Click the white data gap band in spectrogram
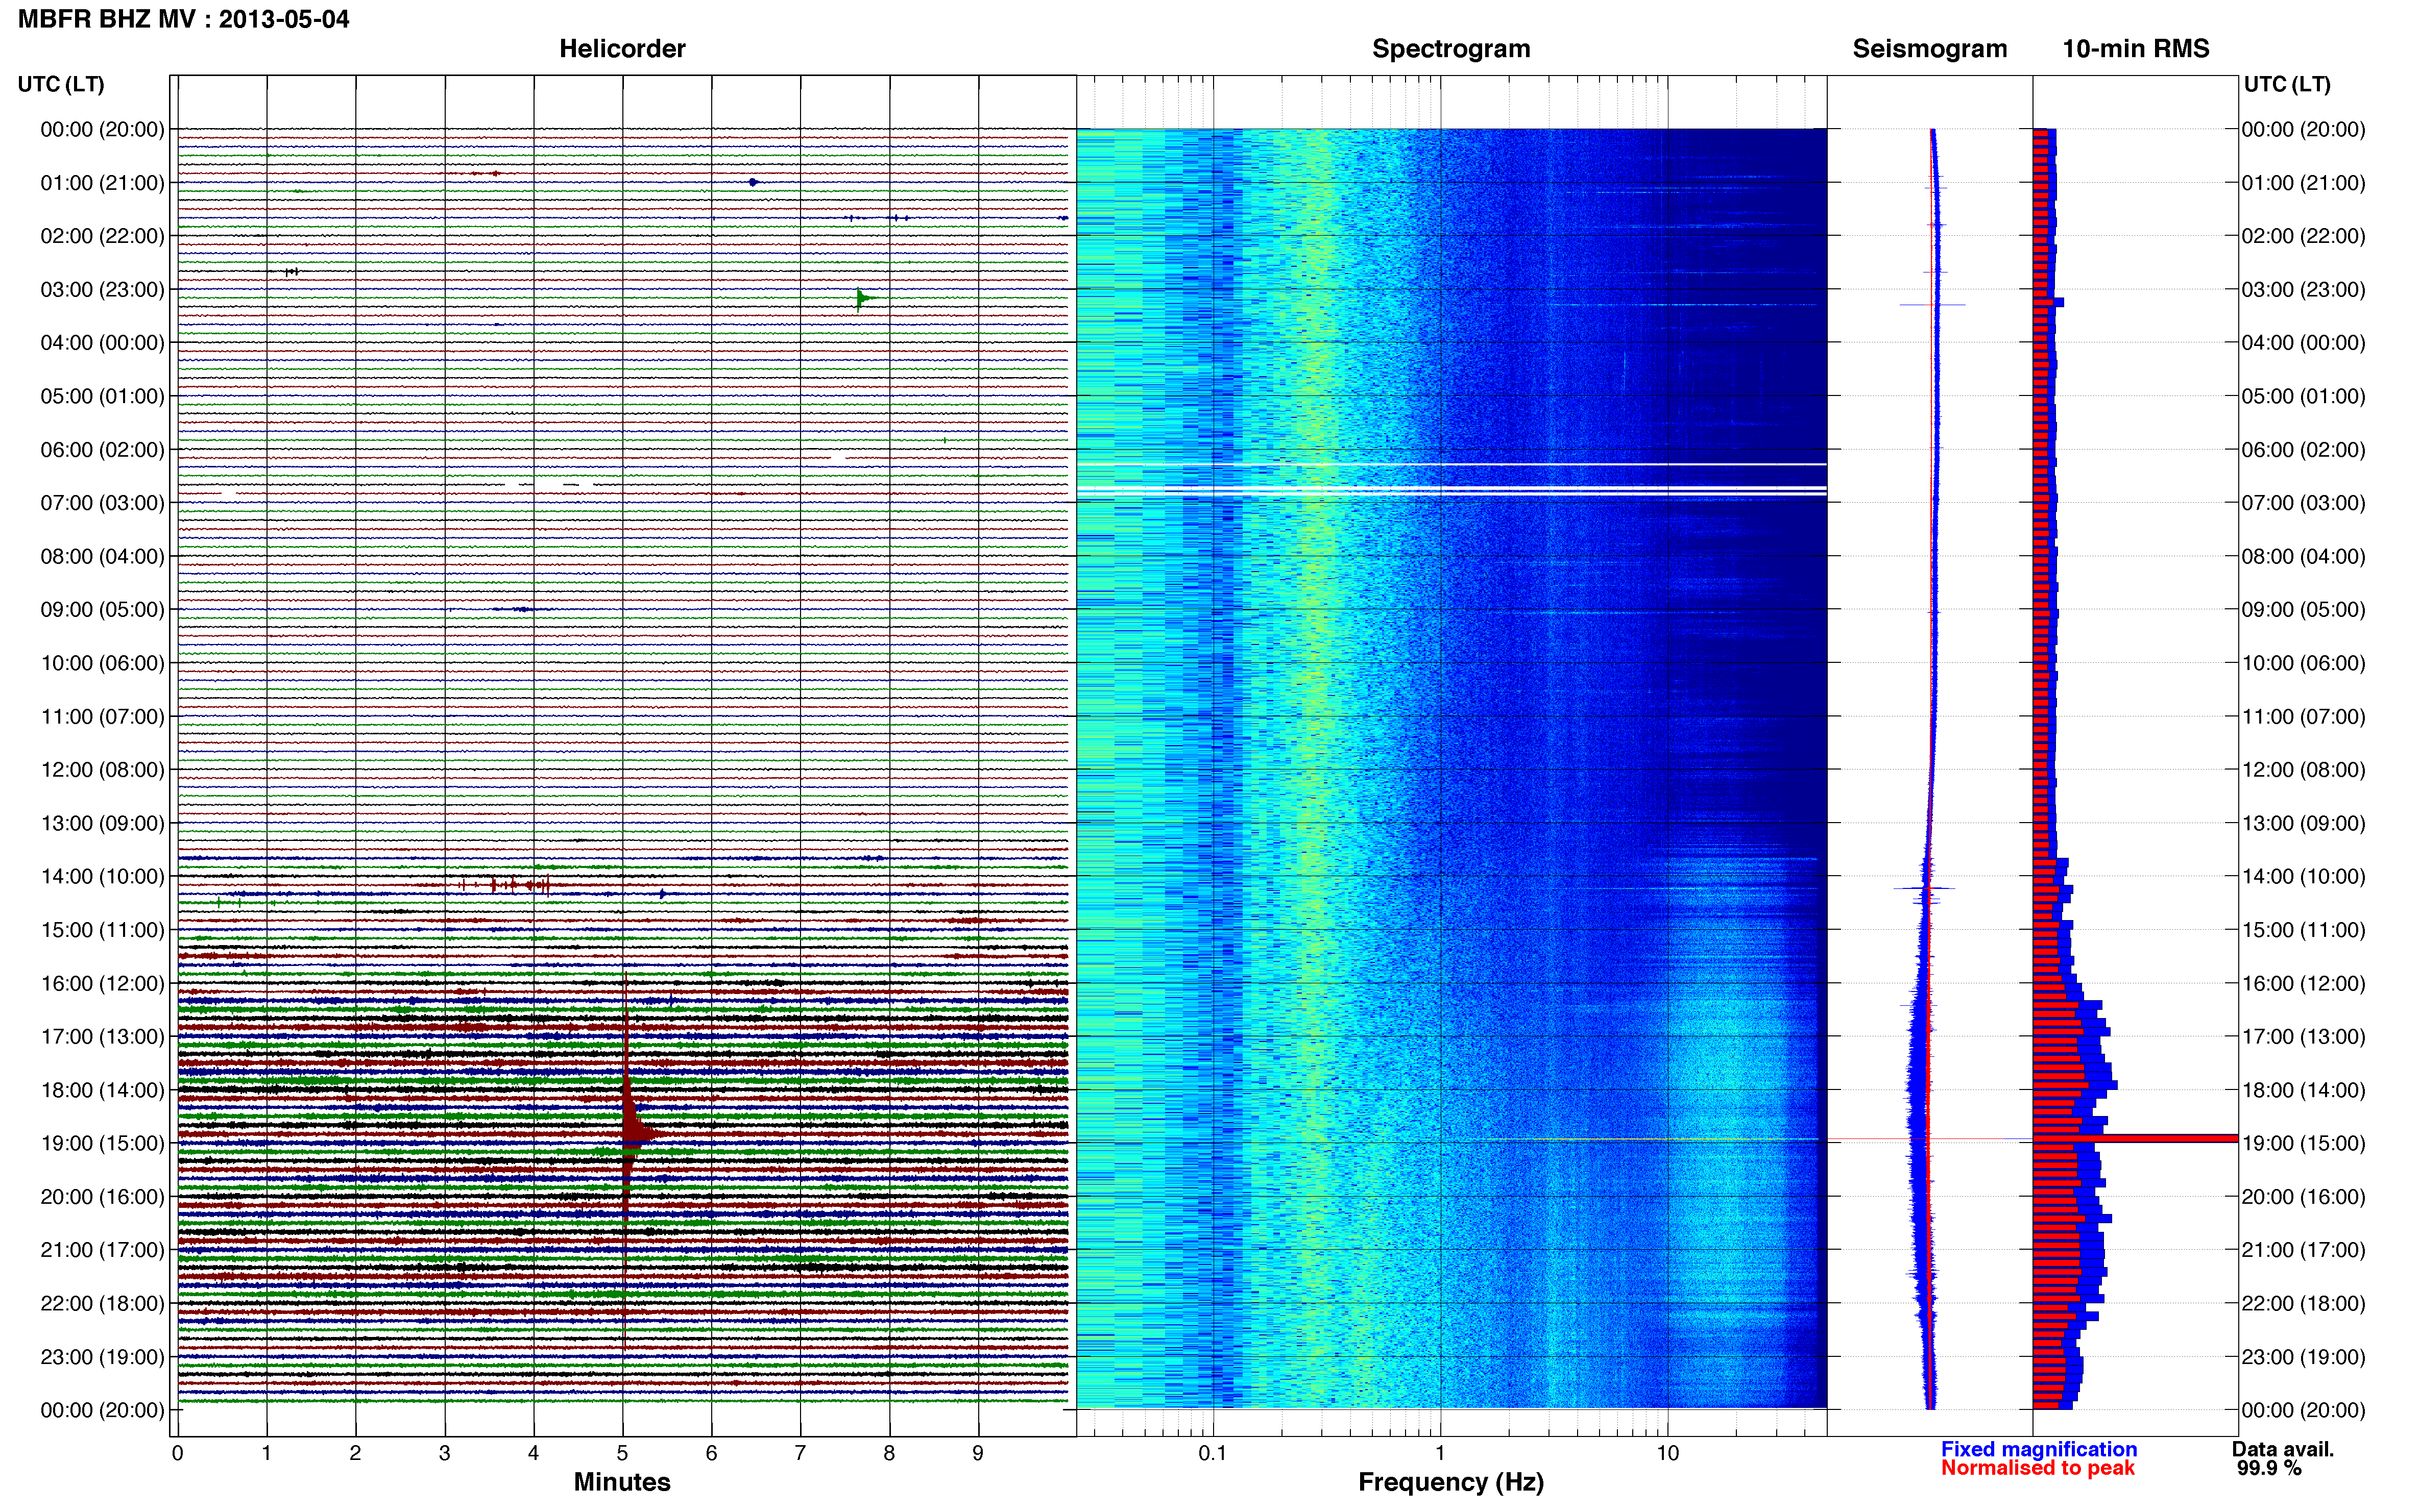Screen dimensions: 2420x1512 tap(1450, 490)
